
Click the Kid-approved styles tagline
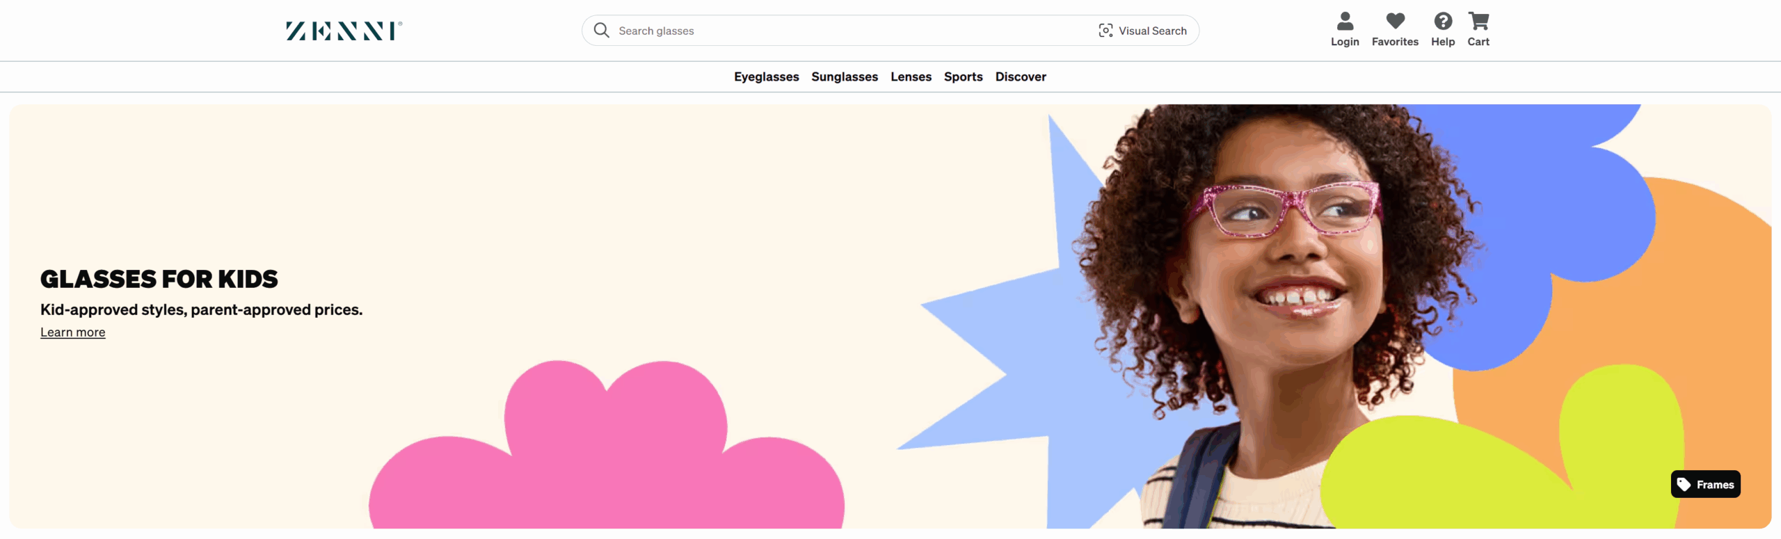tap(201, 309)
